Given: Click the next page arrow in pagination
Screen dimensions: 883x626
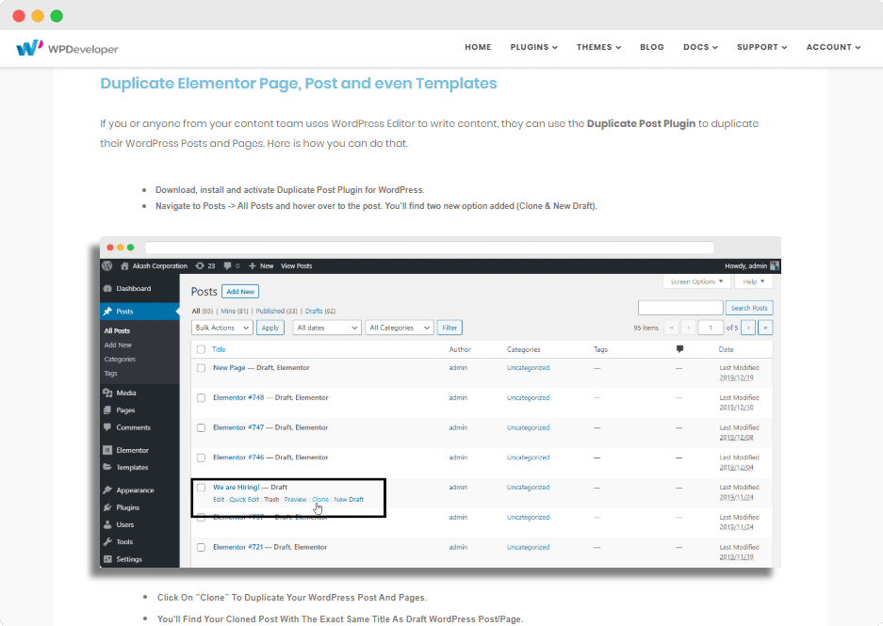Looking at the screenshot, I should coord(748,328).
